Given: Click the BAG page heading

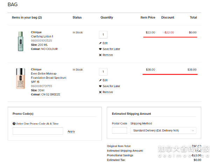Looking at the screenshot, I should tap(13, 5).
